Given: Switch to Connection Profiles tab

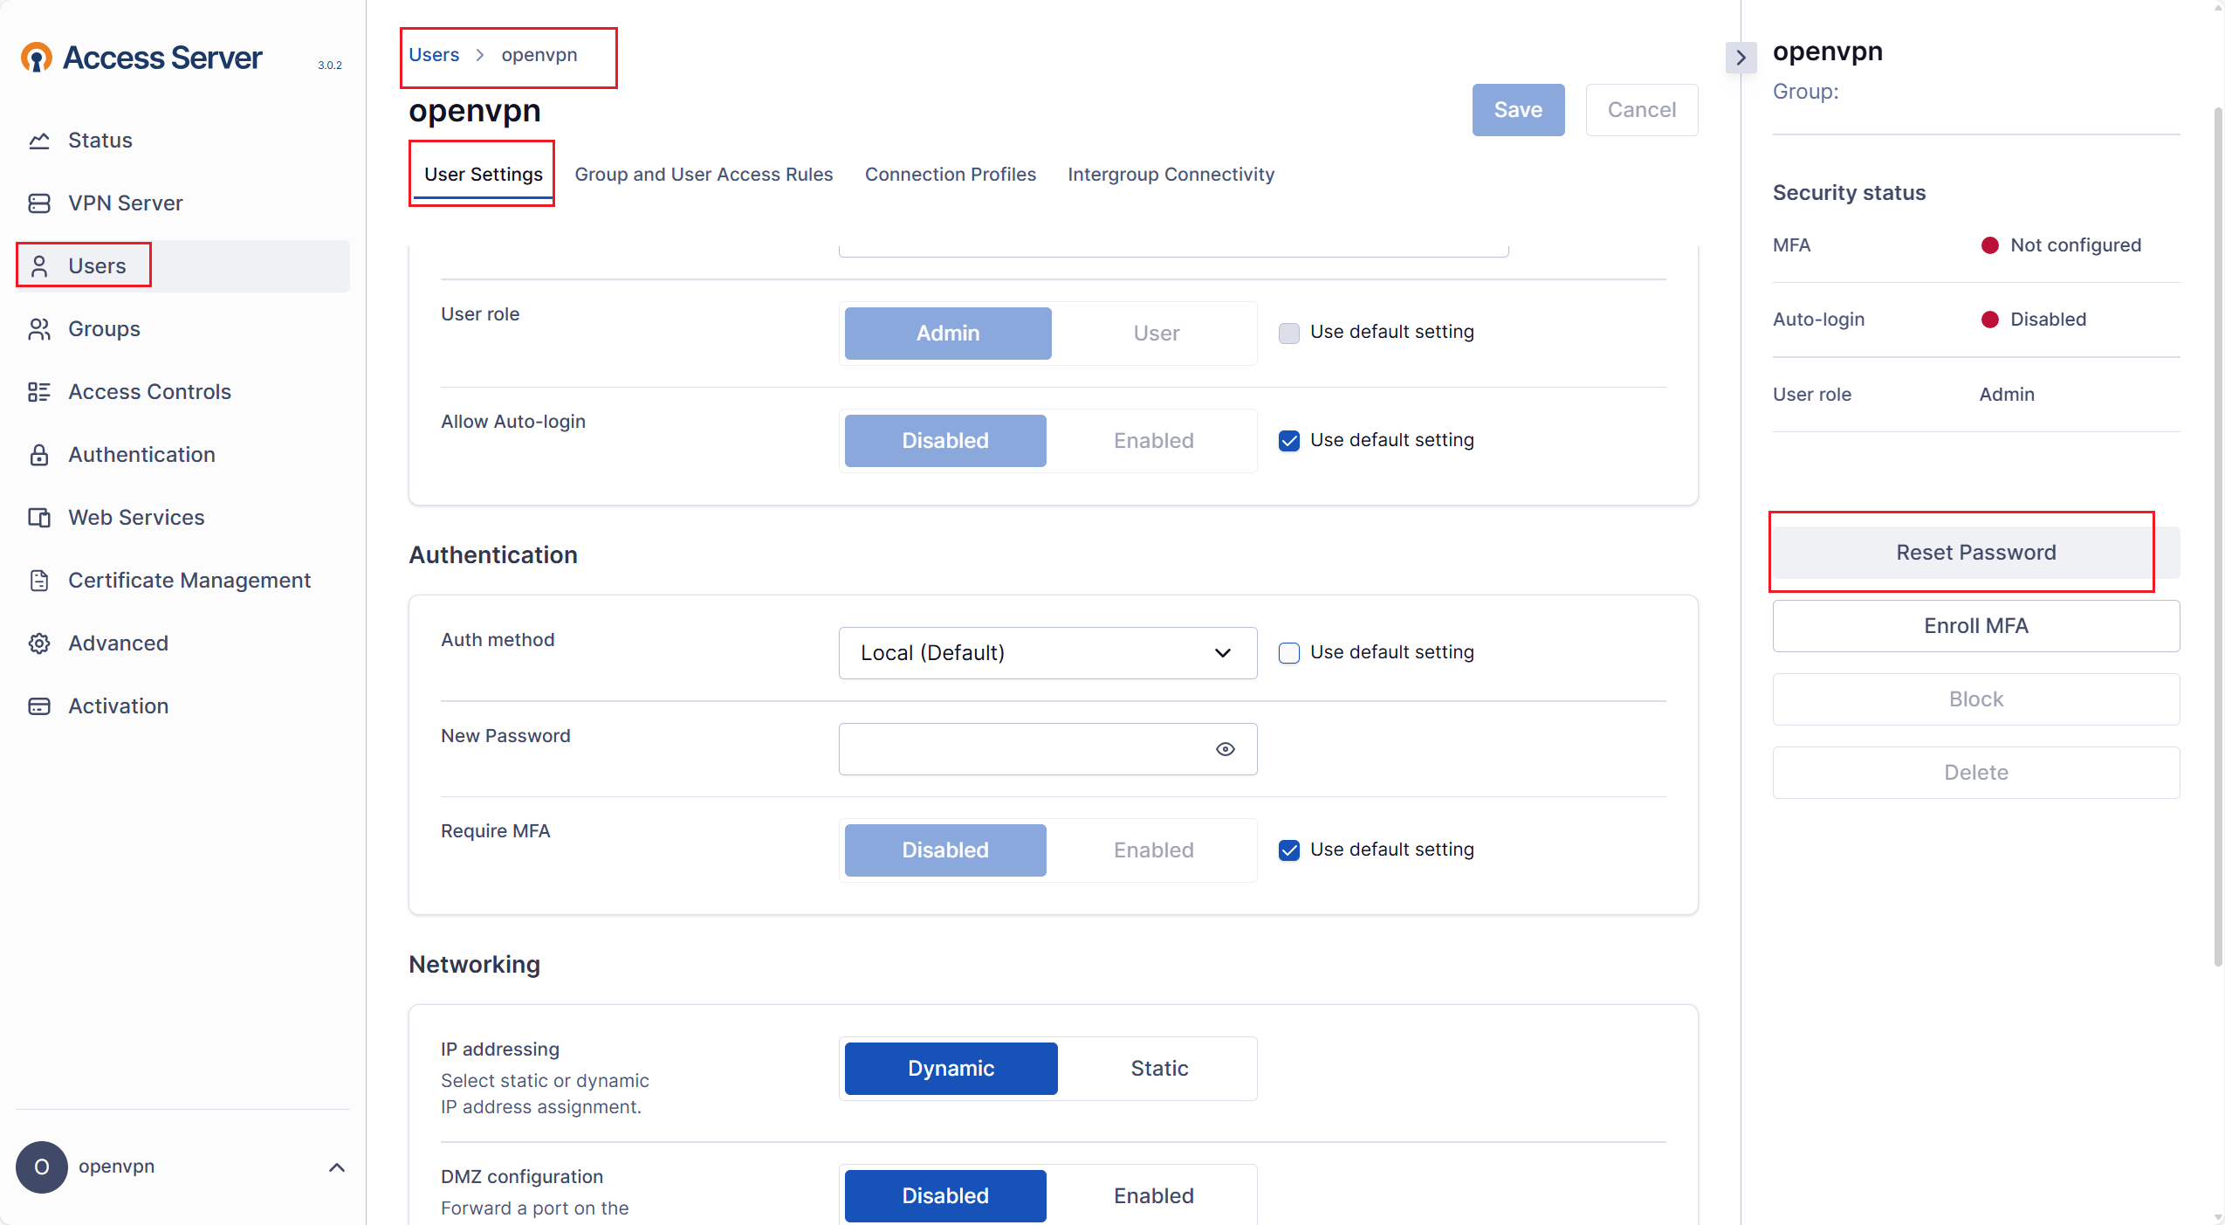Looking at the screenshot, I should (950, 175).
